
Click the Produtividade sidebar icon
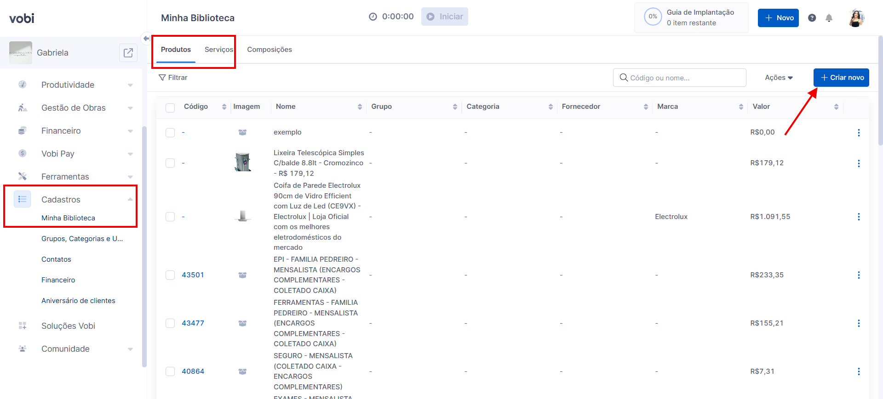point(22,84)
